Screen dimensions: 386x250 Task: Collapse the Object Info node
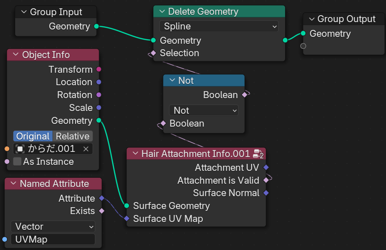16,55
